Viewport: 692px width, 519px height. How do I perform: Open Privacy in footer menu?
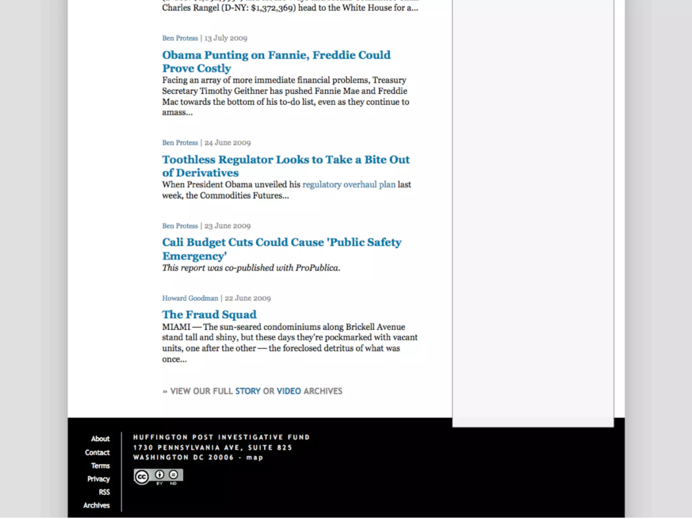pyautogui.click(x=98, y=479)
